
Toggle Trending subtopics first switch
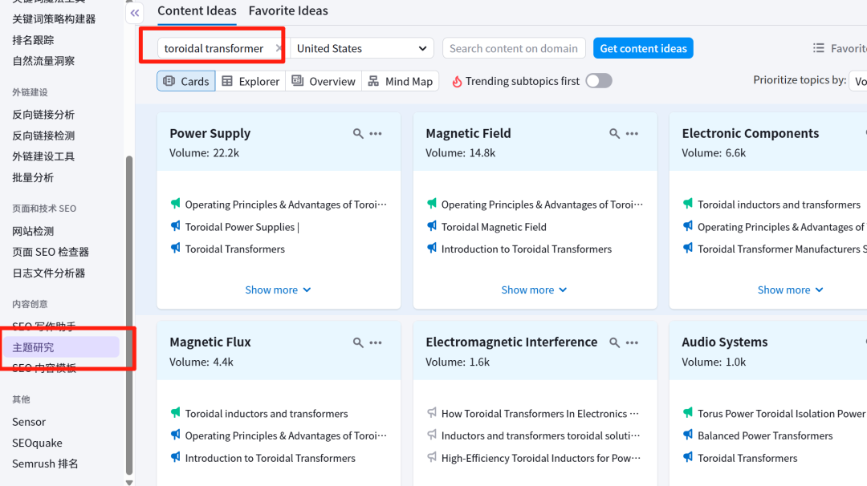(598, 81)
